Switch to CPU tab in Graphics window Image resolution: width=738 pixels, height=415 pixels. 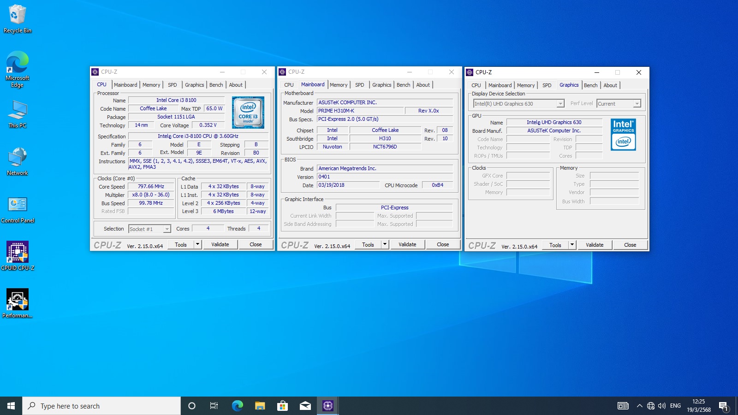click(476, 85)
